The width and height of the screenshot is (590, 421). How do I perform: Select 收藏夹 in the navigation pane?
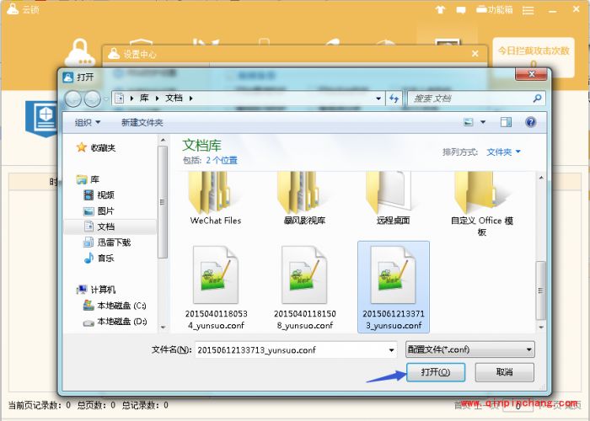(96, 147)
